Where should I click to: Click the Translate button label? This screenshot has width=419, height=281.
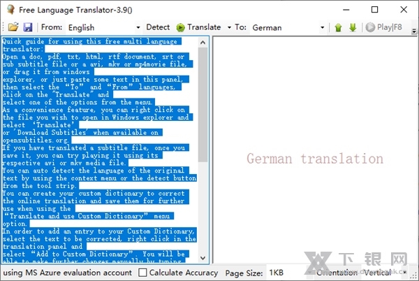[204, 27]
